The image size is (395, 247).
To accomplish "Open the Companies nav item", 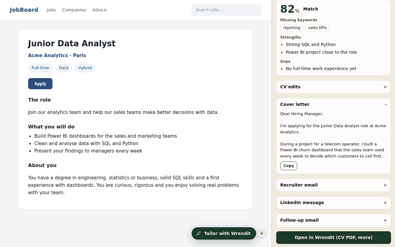I will (x=74, y=10).
